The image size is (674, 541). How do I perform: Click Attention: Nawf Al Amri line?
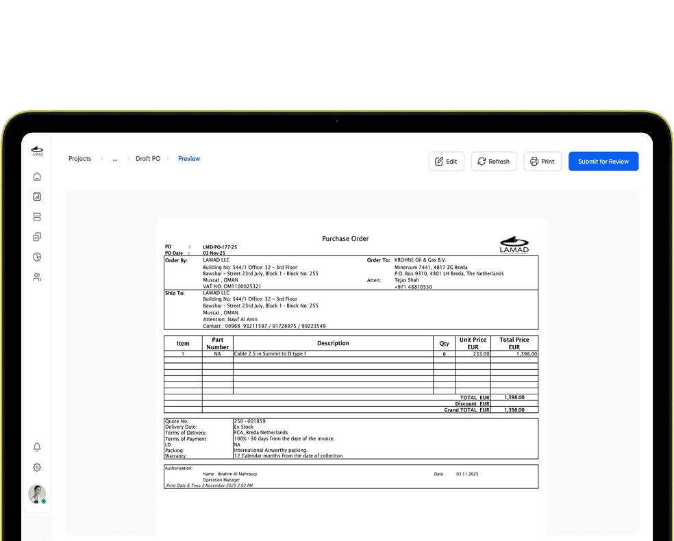coord(230,320)
